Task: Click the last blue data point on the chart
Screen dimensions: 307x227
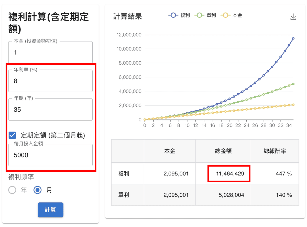Action: [294, 38]
